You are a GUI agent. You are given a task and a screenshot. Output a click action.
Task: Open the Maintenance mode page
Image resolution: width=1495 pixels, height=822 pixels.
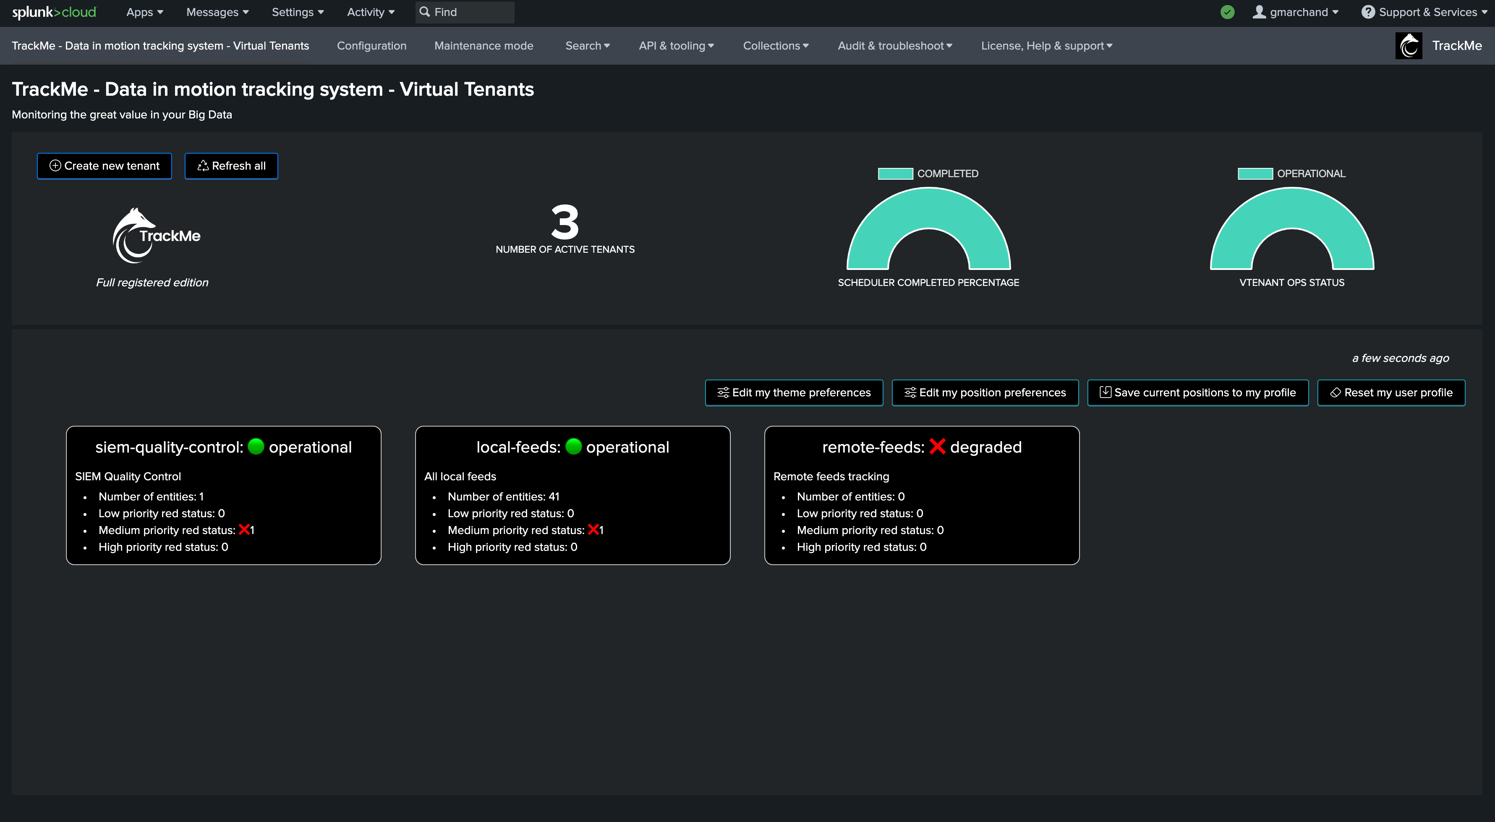coord(484,46)
